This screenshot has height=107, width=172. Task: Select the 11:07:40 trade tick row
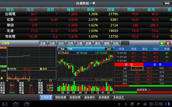[x=143, y=53]
